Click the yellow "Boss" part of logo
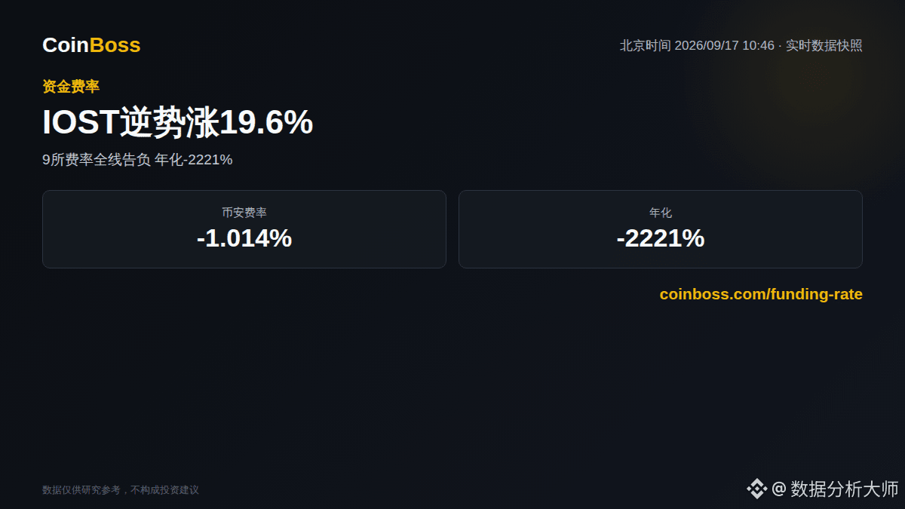Image resolution: width=905 pixels, height=509 pixels. pos(115,45)
